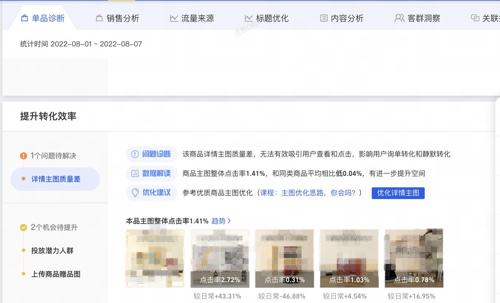Click the 较日常-46.88% text
The image size is (500, 303).
coord(282,296)
